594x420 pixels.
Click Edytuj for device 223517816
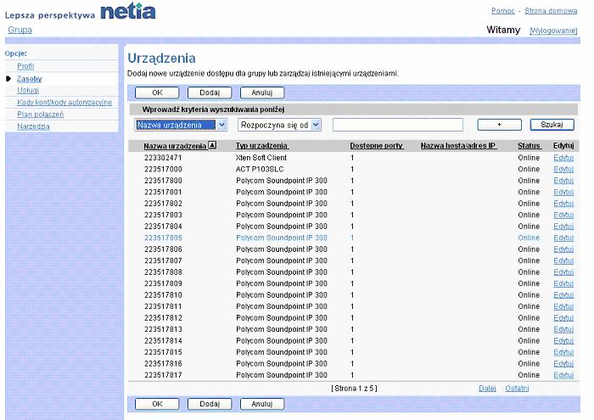point(563,363)
